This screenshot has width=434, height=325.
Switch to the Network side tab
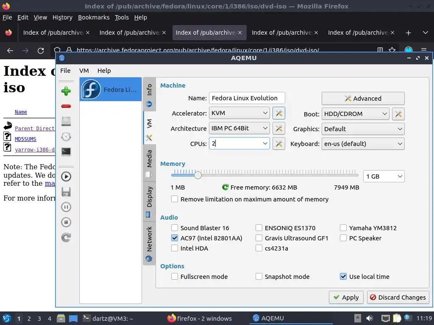150,243
